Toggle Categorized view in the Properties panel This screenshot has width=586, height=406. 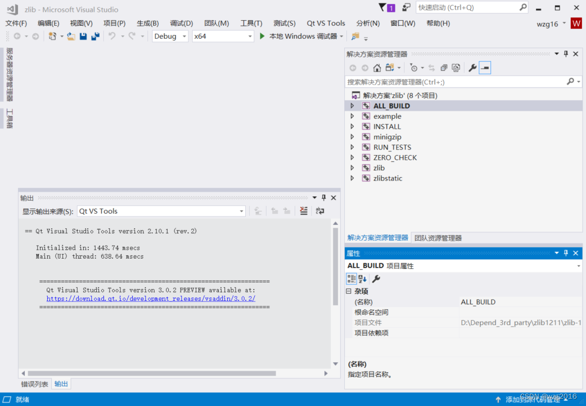point(351,278)
